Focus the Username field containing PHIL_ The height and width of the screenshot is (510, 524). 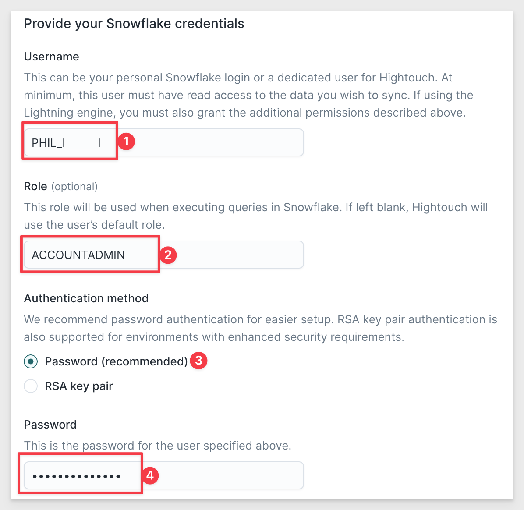click(x=164, y=142)
